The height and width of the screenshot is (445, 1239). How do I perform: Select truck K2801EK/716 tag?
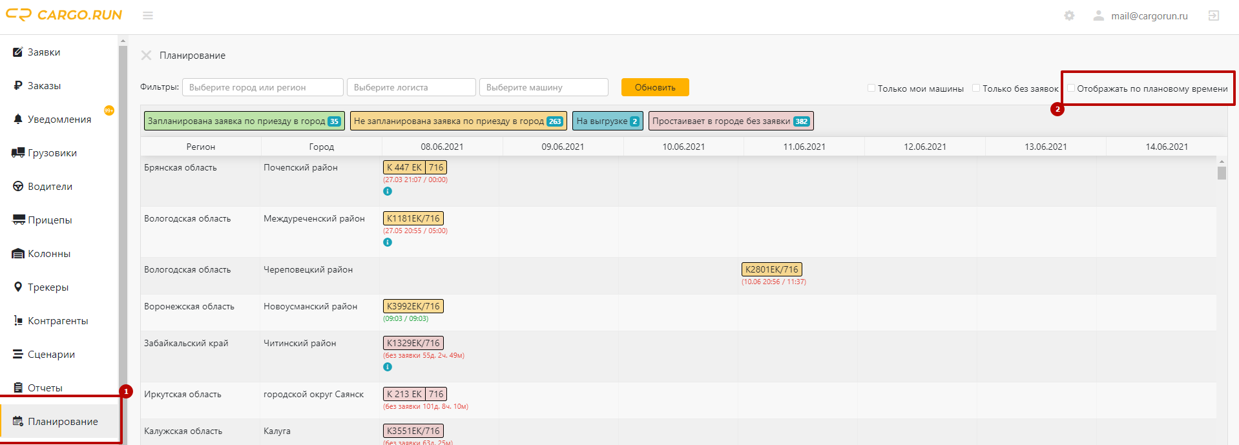[772, 269]
